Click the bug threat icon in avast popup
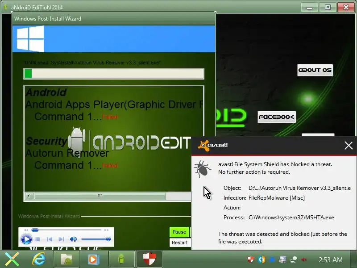 coord(202,169)
